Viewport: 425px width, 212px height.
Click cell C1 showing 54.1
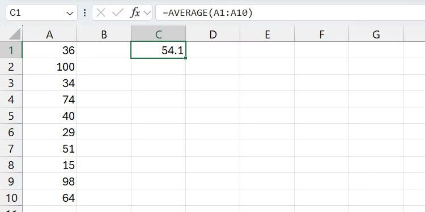pyautogui.click(x=159, y=50)
